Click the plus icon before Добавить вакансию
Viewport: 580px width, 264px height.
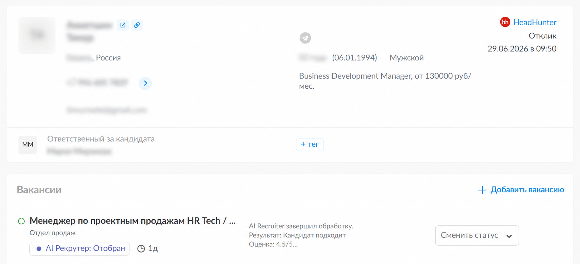coord(482,190)
